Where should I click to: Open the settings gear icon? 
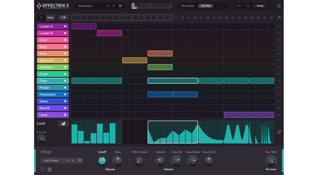click(x=279, y=6)
